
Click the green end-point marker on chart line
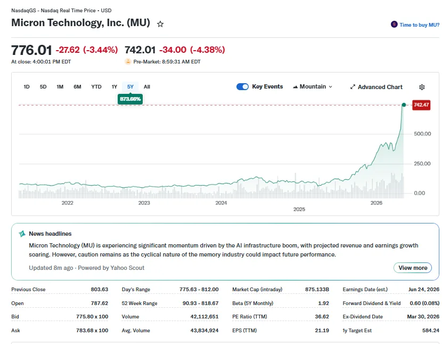tap(404, 105)
